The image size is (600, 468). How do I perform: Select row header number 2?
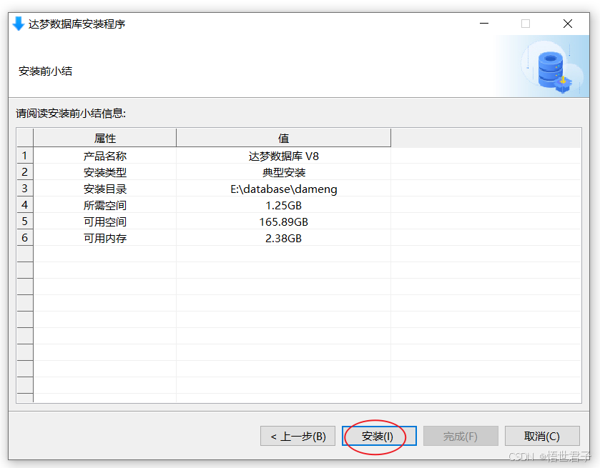click(25, 172)
